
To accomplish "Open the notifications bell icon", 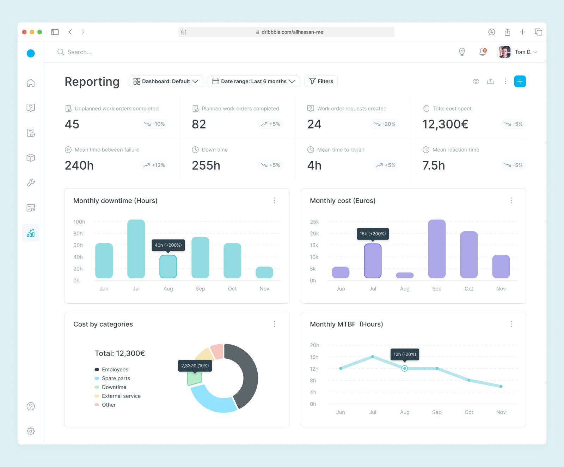I will click(x=483, y=52).
